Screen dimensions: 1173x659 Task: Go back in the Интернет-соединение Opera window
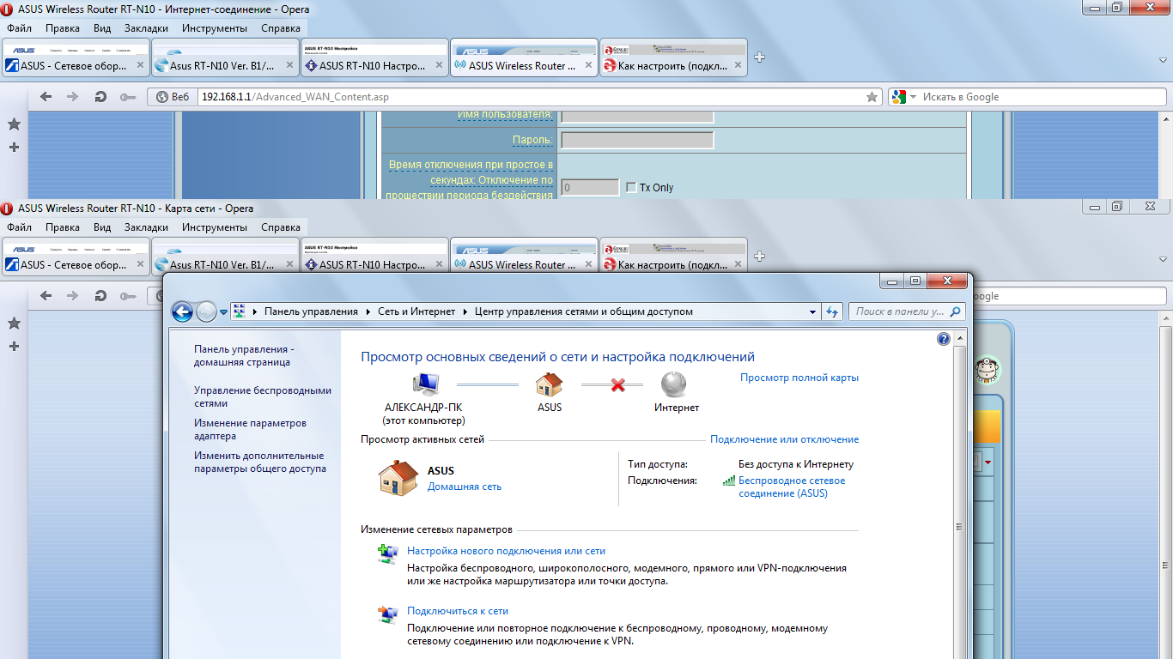click(46, 97)
